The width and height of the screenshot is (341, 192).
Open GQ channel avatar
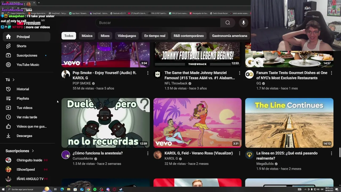coord(249,74)
